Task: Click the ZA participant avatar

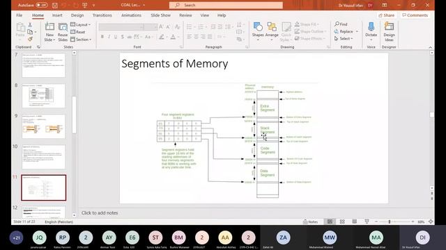Action: click(283, 237)
